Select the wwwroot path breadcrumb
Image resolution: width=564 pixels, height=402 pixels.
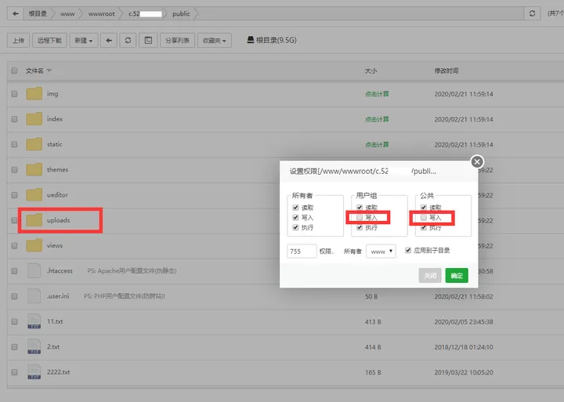point(101,13)
